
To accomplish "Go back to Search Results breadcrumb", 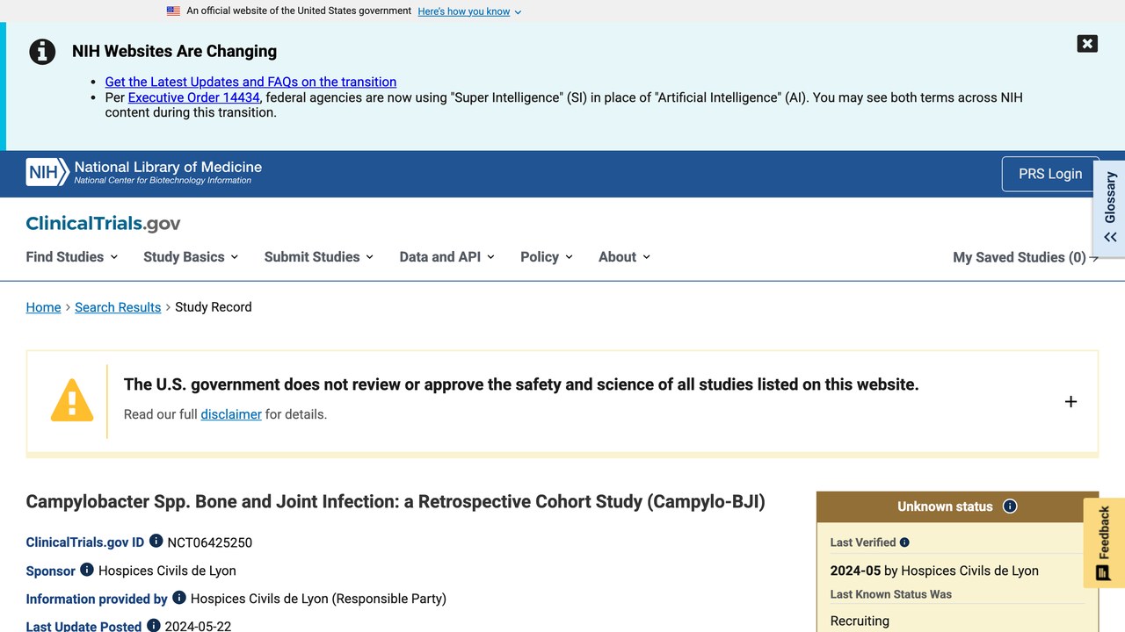I will pyautogui.click(x=118, y=307).
